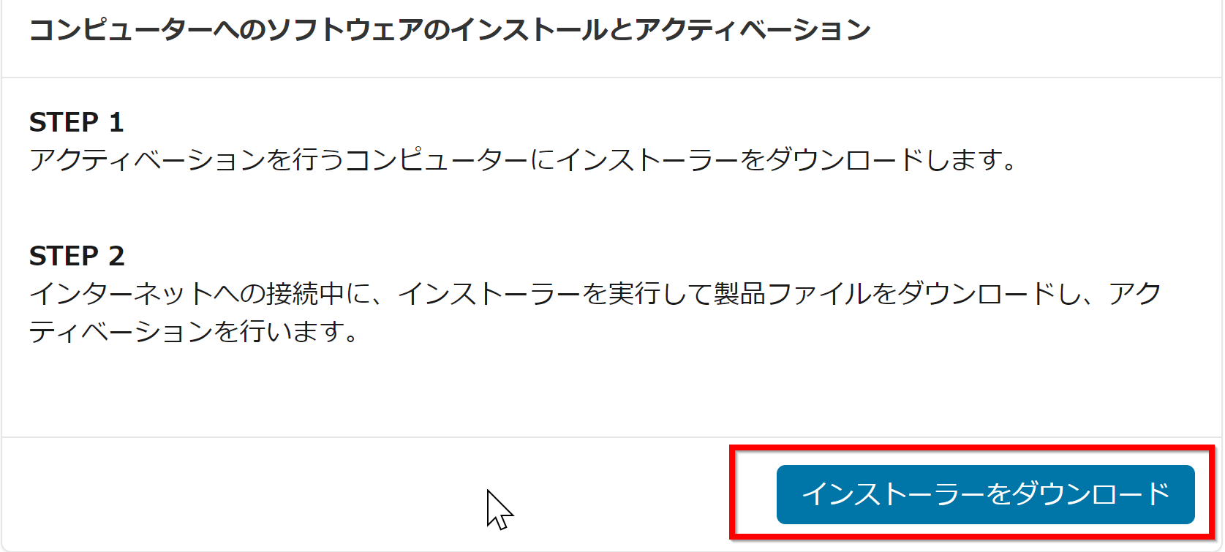The image size is (1225, 552).
Task: Click the インストーラーをダウンロード button
Action: pyautogui.click(x=985, y=494)
